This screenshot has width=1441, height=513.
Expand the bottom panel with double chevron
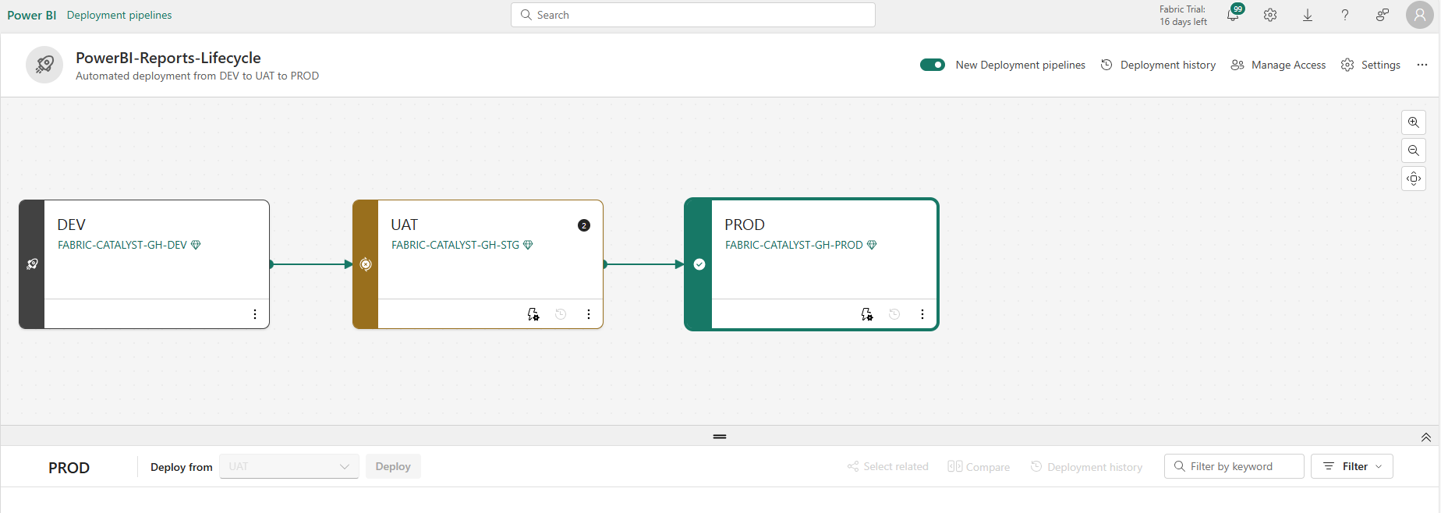1426,437
